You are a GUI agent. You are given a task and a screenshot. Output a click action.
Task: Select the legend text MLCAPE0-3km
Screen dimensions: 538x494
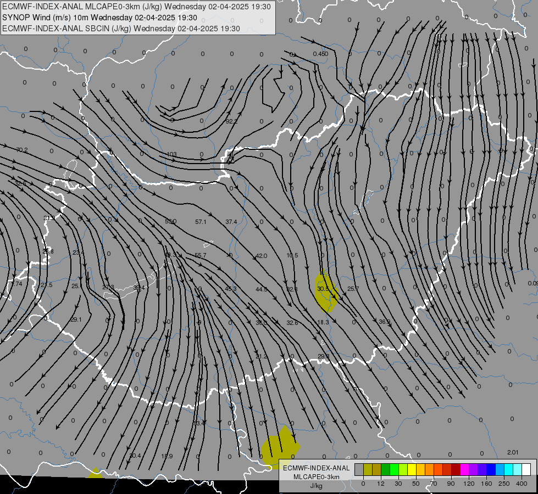316,477
